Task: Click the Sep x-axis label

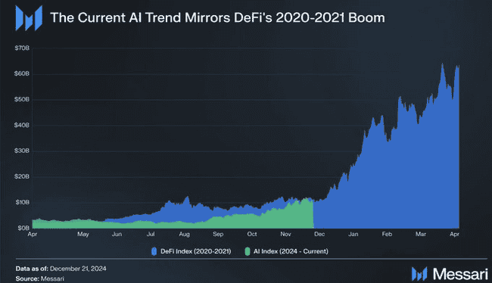Action: coord(218,235)
